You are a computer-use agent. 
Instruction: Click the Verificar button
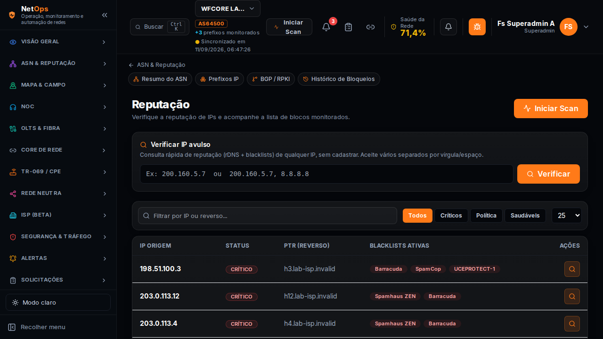[x=548, y=174]
